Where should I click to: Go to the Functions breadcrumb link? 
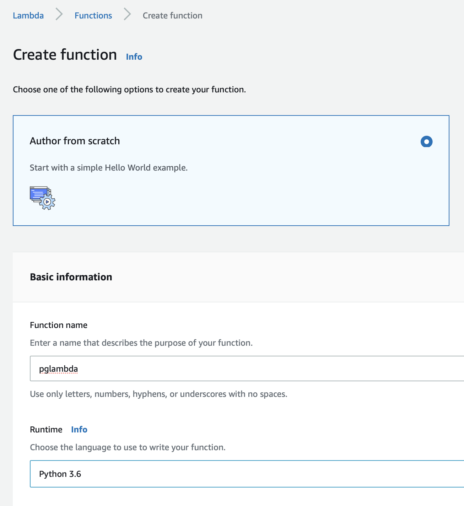click(93, 16)
